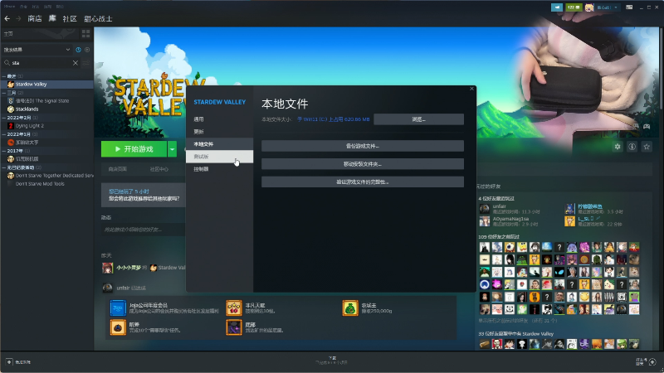
Task: Click the money bag achievement icon
Action: [x=350, y=308]
